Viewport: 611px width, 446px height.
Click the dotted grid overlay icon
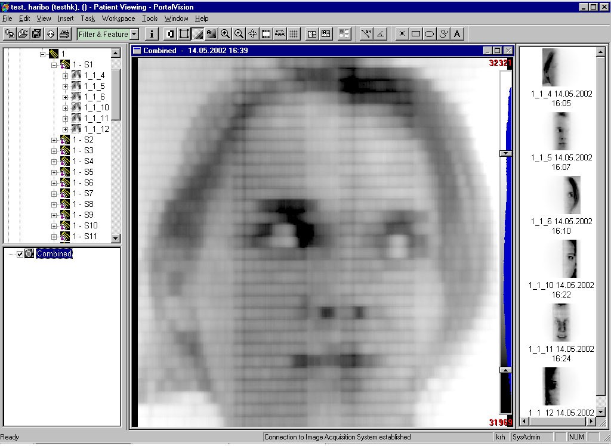(x=294, y=34)
